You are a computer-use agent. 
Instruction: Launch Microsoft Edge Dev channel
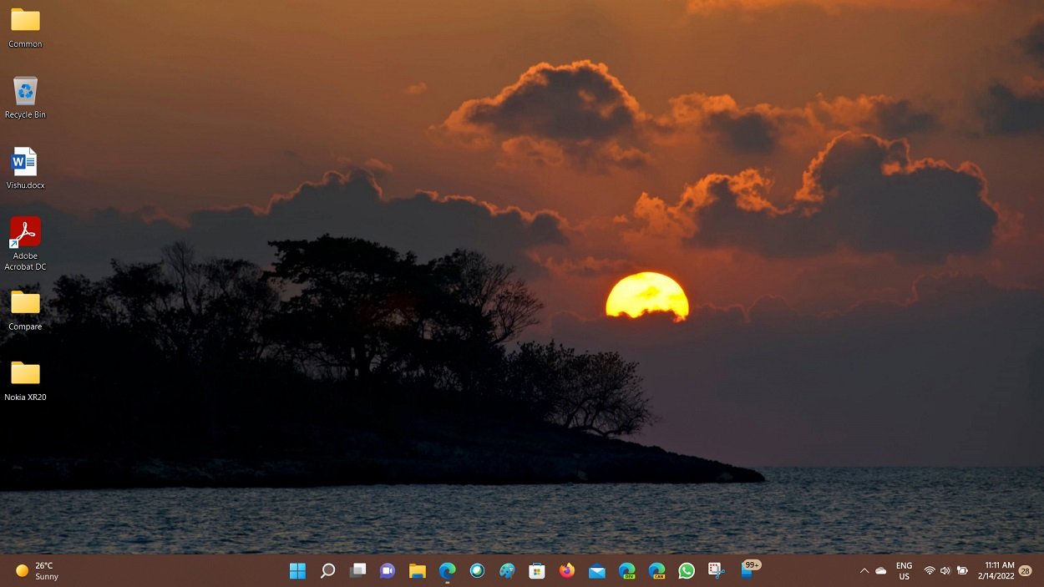tap(626, 571)
